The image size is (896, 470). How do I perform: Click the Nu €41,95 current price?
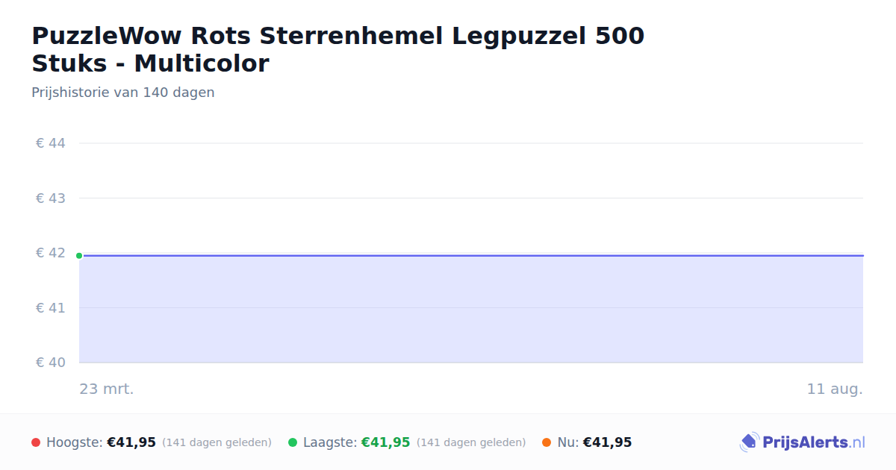pos(607,442)
